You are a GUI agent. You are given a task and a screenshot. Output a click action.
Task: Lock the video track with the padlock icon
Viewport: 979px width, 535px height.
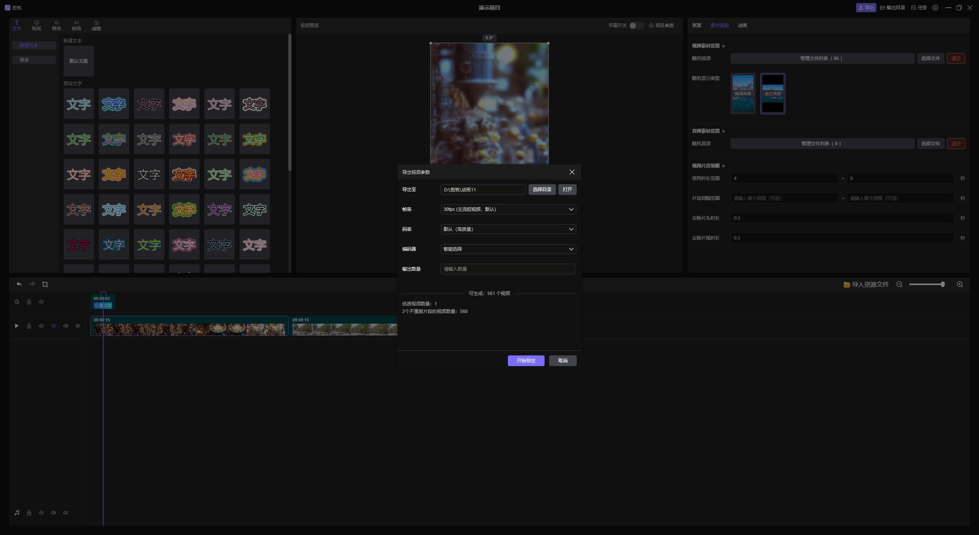pyautogui.click(x=29, y=326)
